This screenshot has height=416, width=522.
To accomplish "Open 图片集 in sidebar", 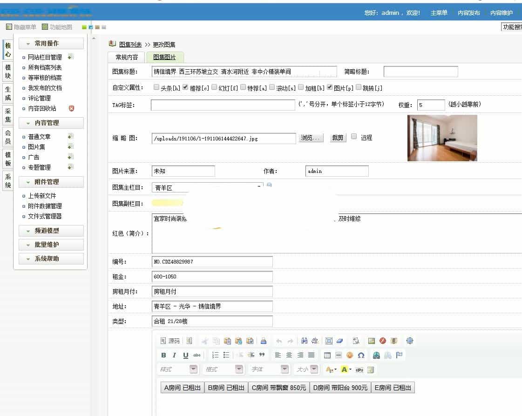I will pyautogui.click(x=37, y=147).
